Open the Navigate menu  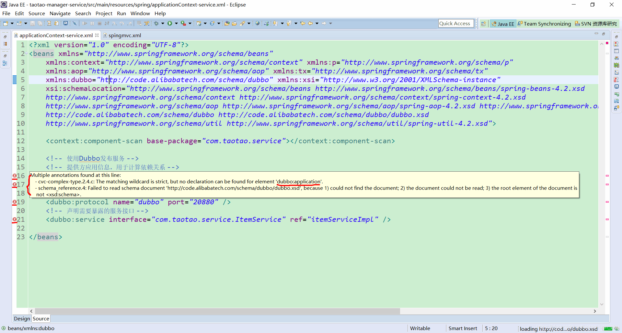(60, 13)
